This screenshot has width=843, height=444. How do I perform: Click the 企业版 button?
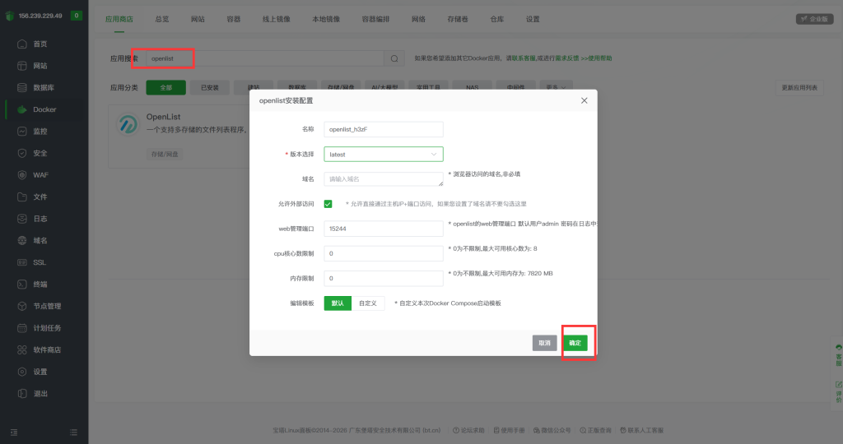814,19
